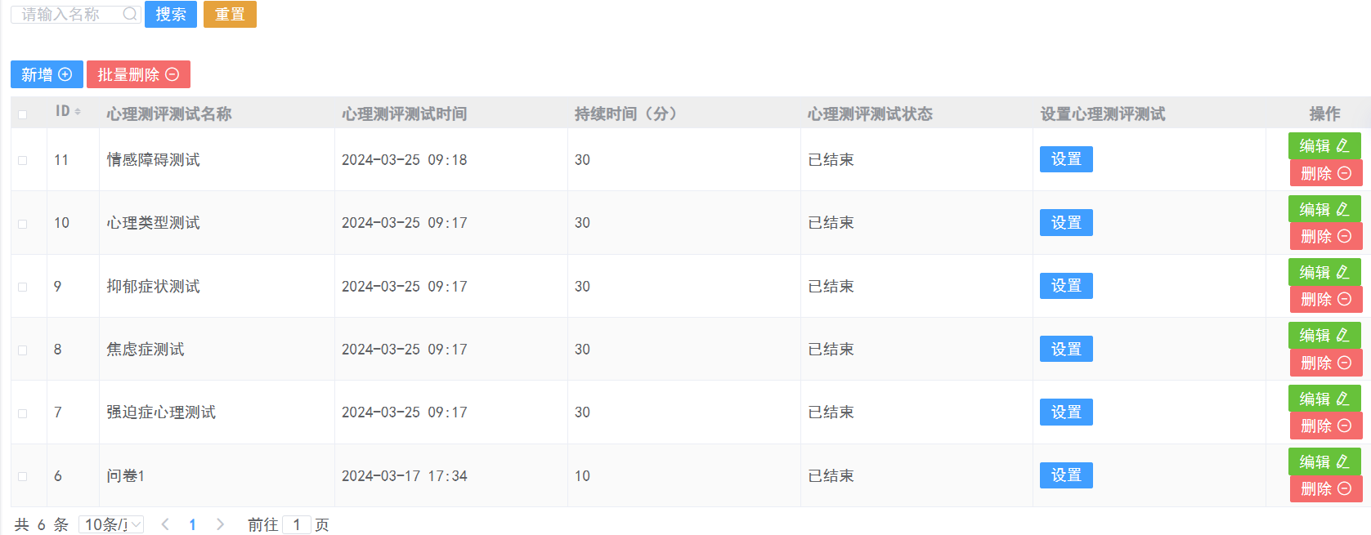Click the 新增 add button
The width and height of the screenshot is (1371, 535).
coord(47,74)
